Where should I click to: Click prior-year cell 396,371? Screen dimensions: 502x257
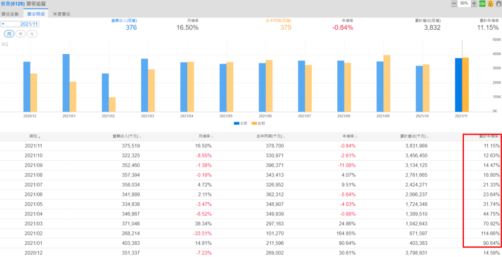tap(275, 165)
